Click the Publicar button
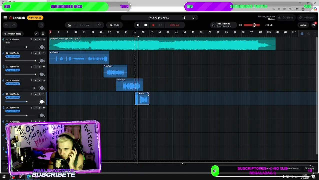 pyautogui.click(x=306, y=17)
